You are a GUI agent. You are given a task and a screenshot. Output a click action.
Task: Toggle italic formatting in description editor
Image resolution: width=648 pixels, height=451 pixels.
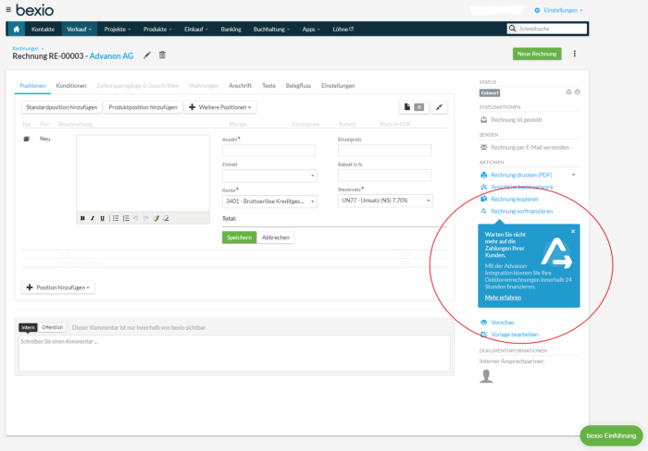coord(92,218)
